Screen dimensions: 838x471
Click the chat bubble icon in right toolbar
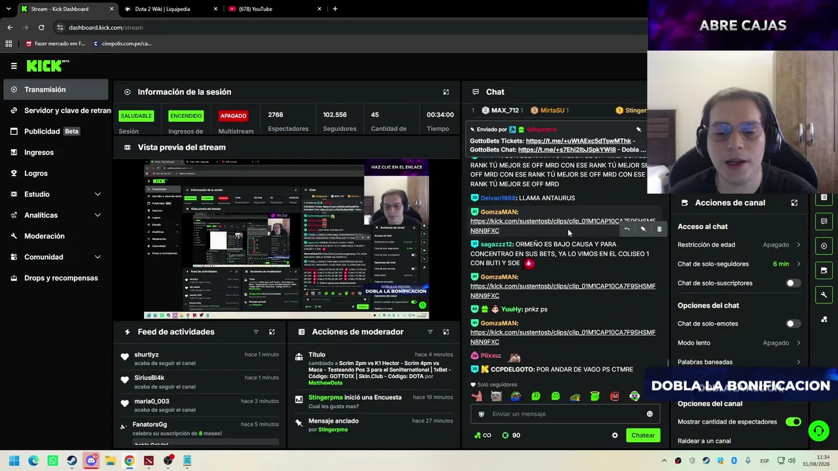click(x=824, y=221)
